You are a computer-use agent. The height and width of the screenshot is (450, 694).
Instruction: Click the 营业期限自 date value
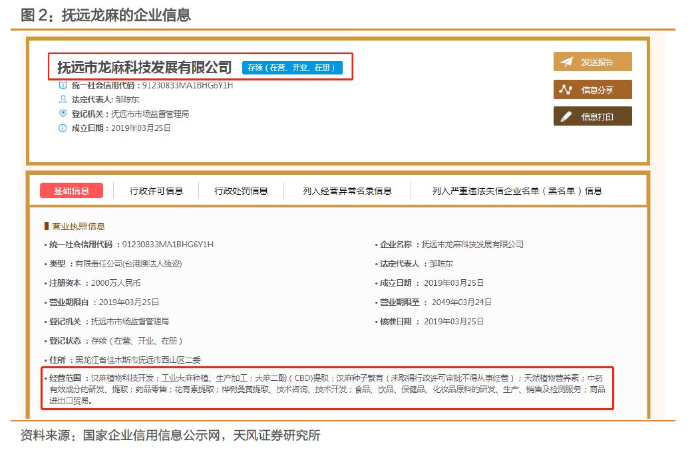click(x=129, y=302)
